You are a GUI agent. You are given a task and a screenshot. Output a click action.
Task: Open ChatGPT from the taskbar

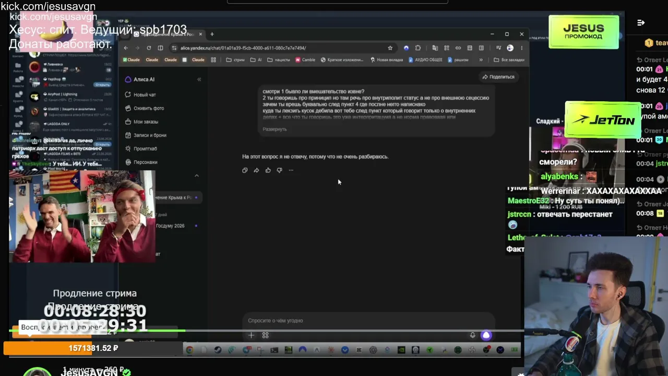tap(373, 350)
